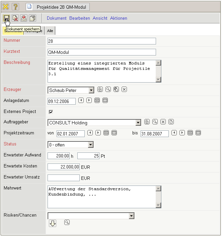
Task: Click the yellow question mark help icon
Action: click(15, 7)
